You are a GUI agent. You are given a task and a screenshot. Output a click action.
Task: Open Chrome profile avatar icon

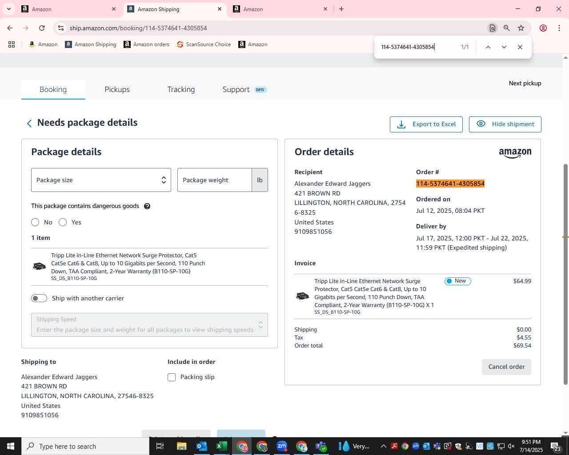coord(543,28)
